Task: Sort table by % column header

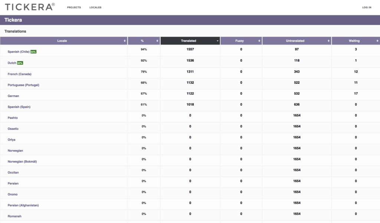Action: click(x=144, y=41)
